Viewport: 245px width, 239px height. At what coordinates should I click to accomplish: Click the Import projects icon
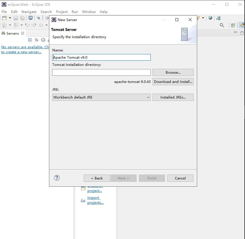[83, 200]
